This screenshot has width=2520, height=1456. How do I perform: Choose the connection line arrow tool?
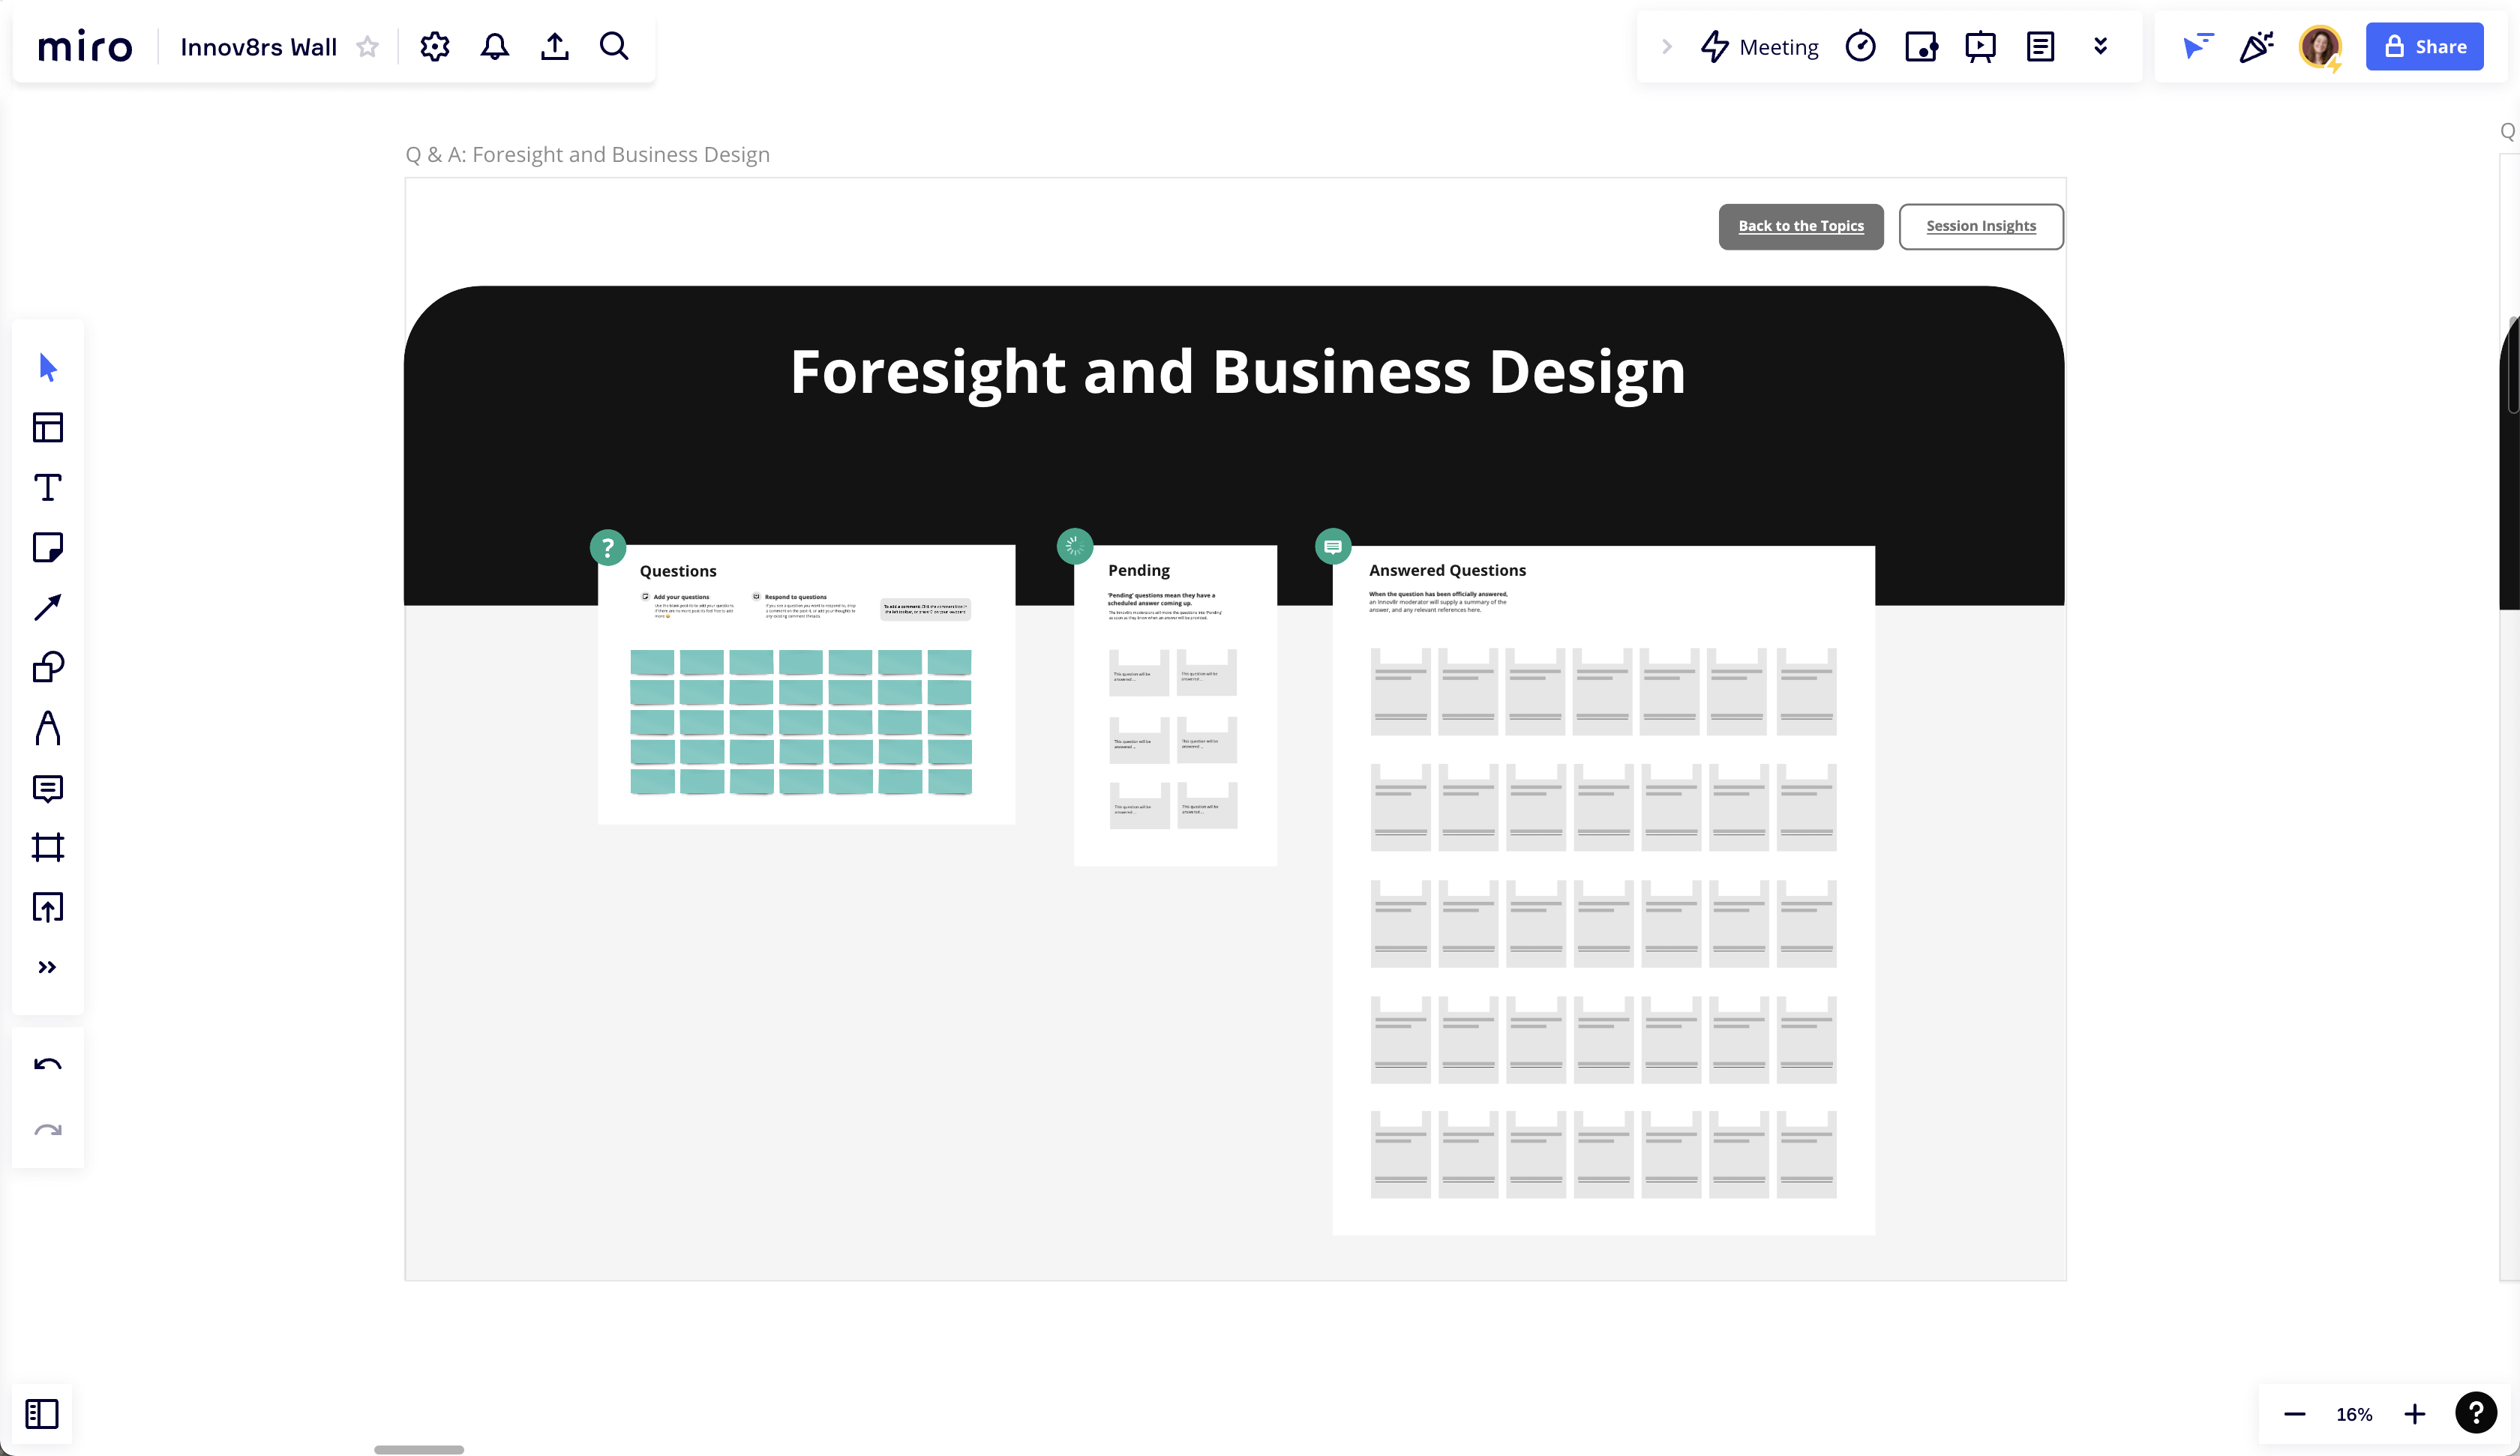[x=47, y=608]
